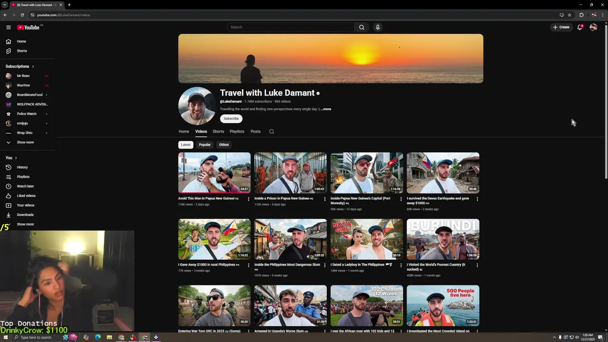Open the You section header

point(11,158)
